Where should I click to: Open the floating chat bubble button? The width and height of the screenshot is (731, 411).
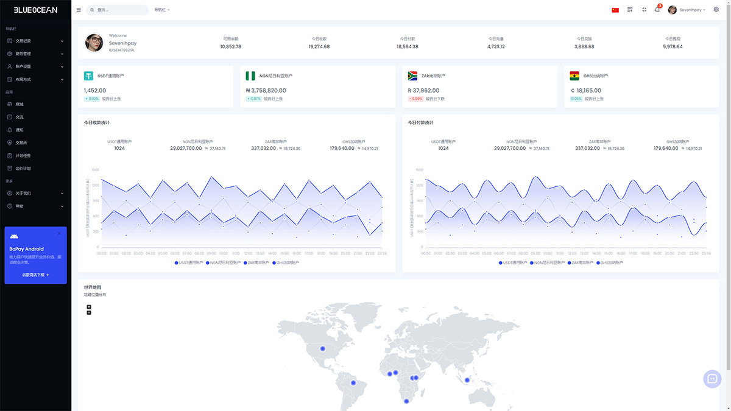(x=712, y=379)
